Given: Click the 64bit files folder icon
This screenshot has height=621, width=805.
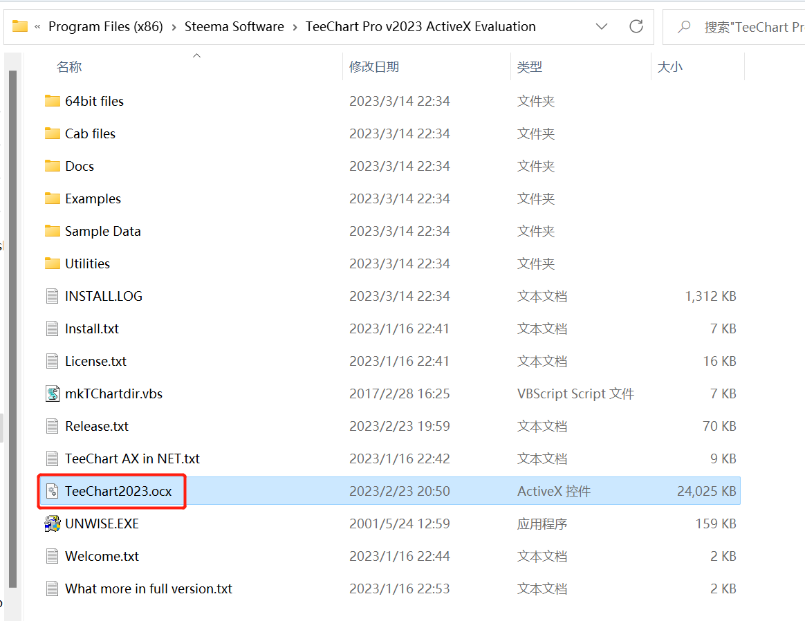Looking at the screenshot, I should pos(53,101).
